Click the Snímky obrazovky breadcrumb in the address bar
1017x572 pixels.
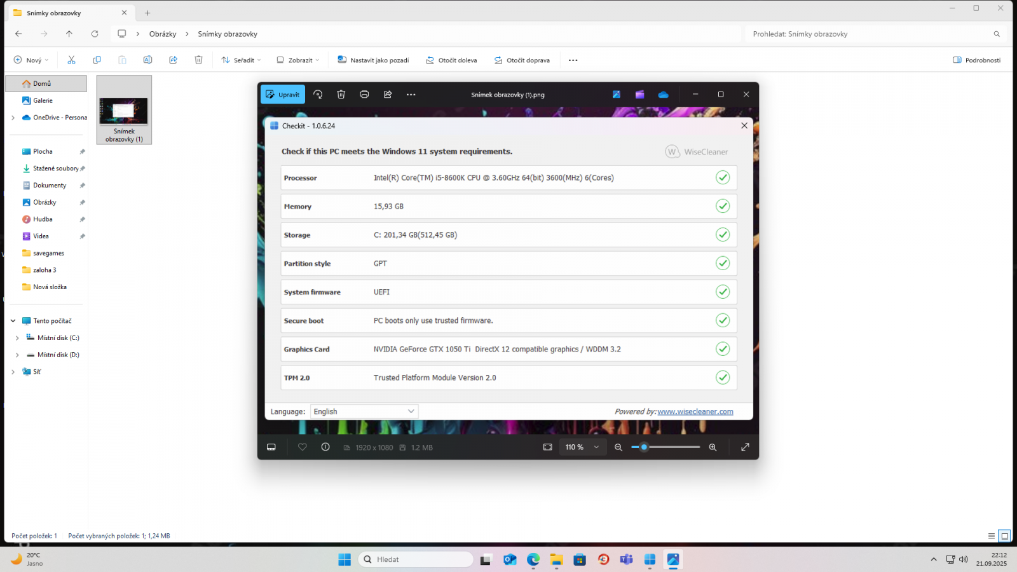click(228, 34)
